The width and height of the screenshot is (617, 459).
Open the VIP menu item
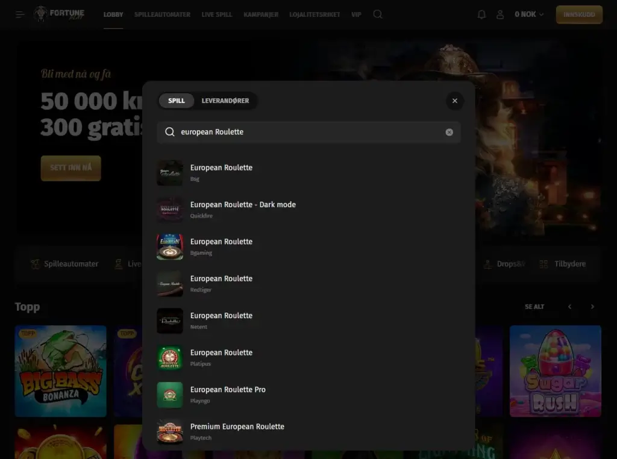pos(356,14)
